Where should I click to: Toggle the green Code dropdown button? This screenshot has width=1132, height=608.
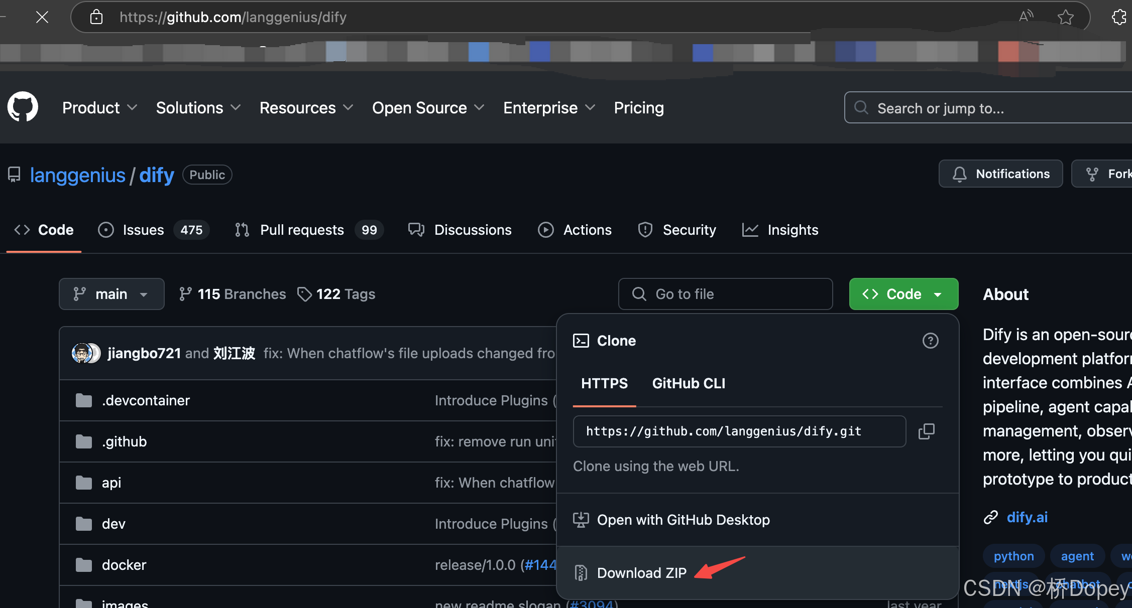(x=903, y=294)
